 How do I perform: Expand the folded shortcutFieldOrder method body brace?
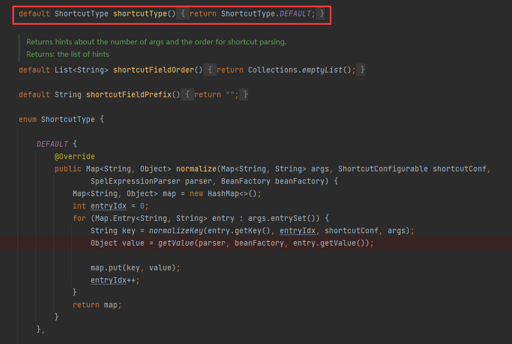coord(210,70)
